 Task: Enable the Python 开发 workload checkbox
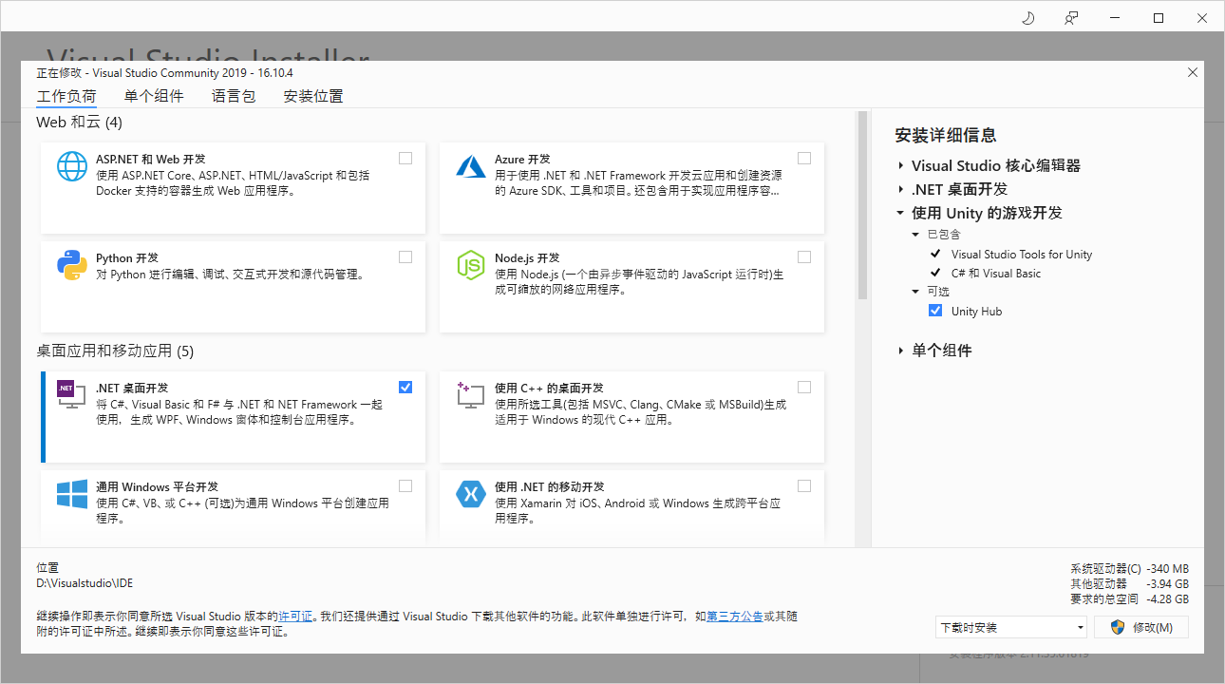pyautogui.click(x=405, y=257)
